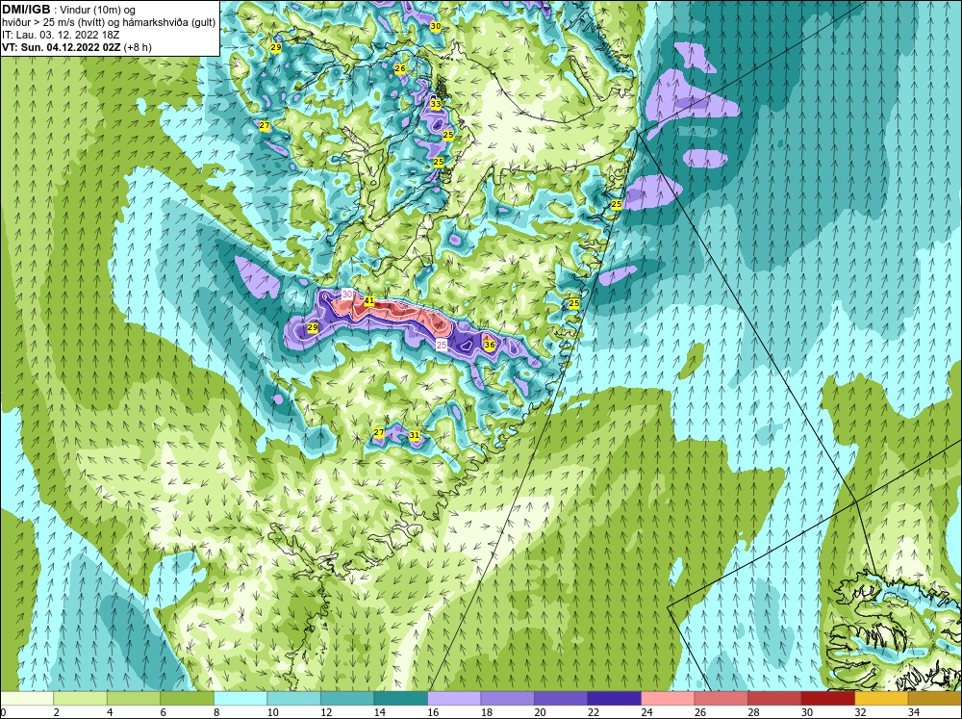962x719 pixels.
Task: Click the 12–14 m/s teal legend swatch
Action: click(x=347, y=699)
